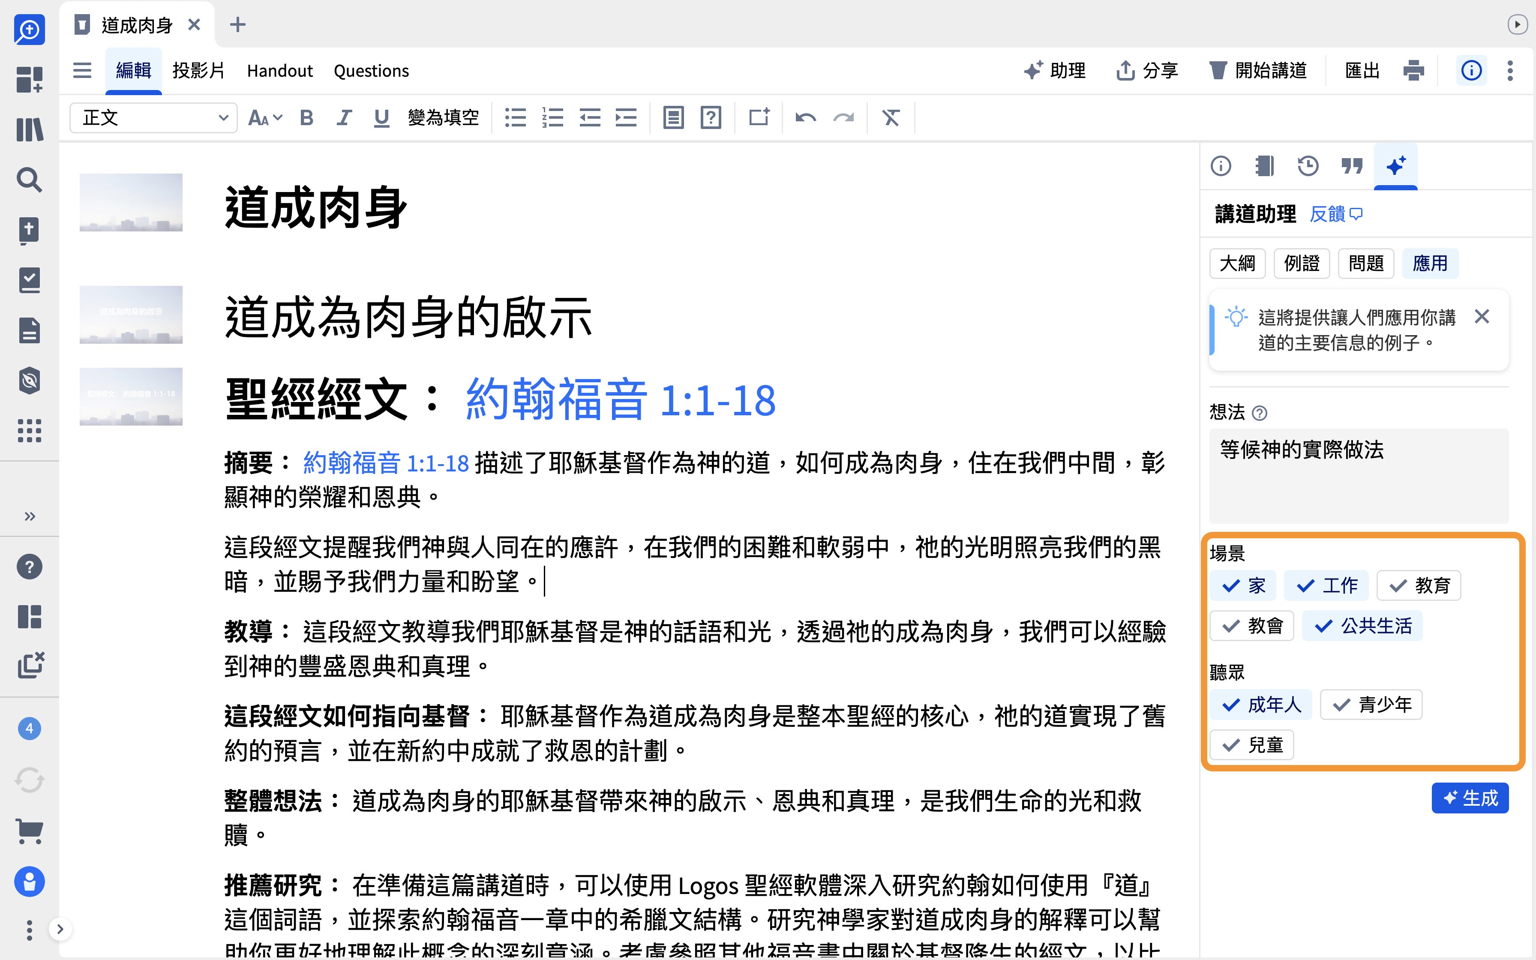Select the 大綱 assistant tab

tap(1238, 263)
